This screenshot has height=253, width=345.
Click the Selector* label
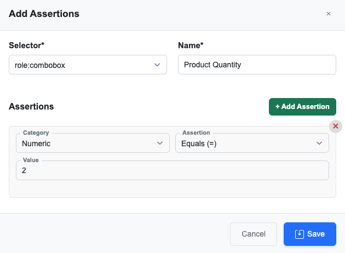tap(27, 45)
